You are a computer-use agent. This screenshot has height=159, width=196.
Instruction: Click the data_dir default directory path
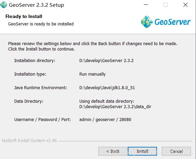[x=115, y=107]
